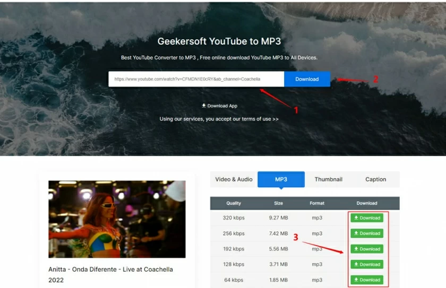Screen dimensions: 446x288
Task: Switch to the Caption tab
Action: pos(376,179)
